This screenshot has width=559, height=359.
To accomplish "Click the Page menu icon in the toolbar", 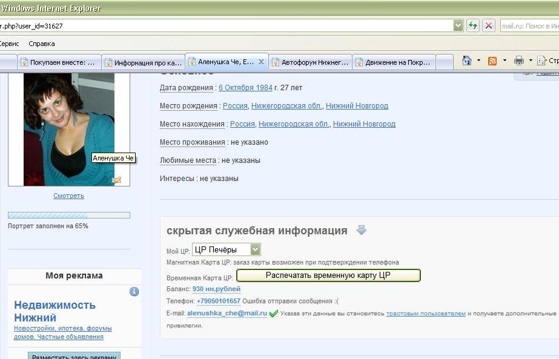I will pos(541,61).
